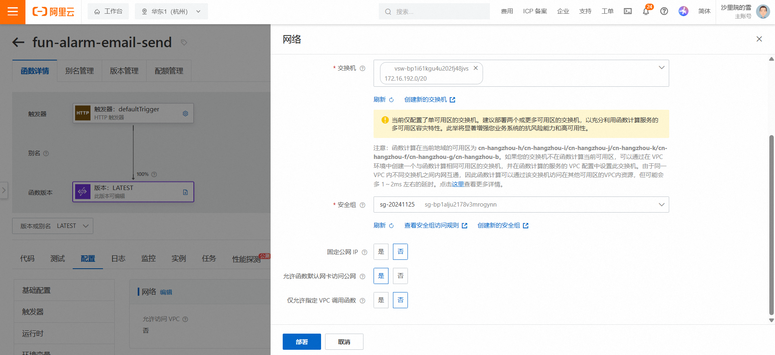The height and width of the screenshot is (355, 775).
Task: Open the notification bell with 24 alerts
Action: click(646, 11)
